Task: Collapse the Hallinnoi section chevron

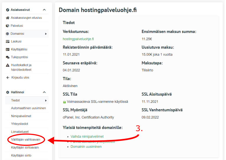Action: click(x=44, y=92)
